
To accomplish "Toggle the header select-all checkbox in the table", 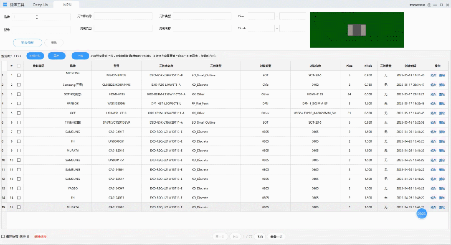I will [x=19, y=66].
